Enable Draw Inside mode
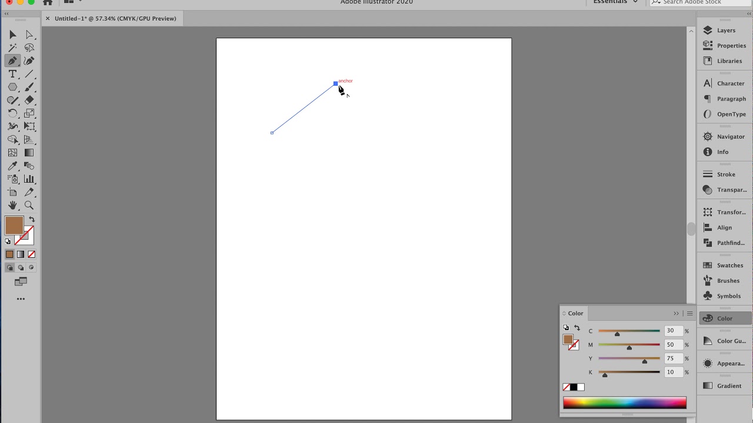This screenshot has width=753, height=423. click(32, 267)
